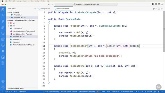The width and height of the screenshot is (165, 93).
Task: Open the macOS Apple menu
Action: [2, 1]
